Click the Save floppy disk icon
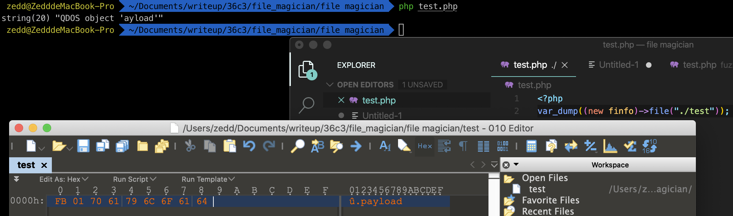The height and width of the screenshot is (216, 733). (83, 146)
